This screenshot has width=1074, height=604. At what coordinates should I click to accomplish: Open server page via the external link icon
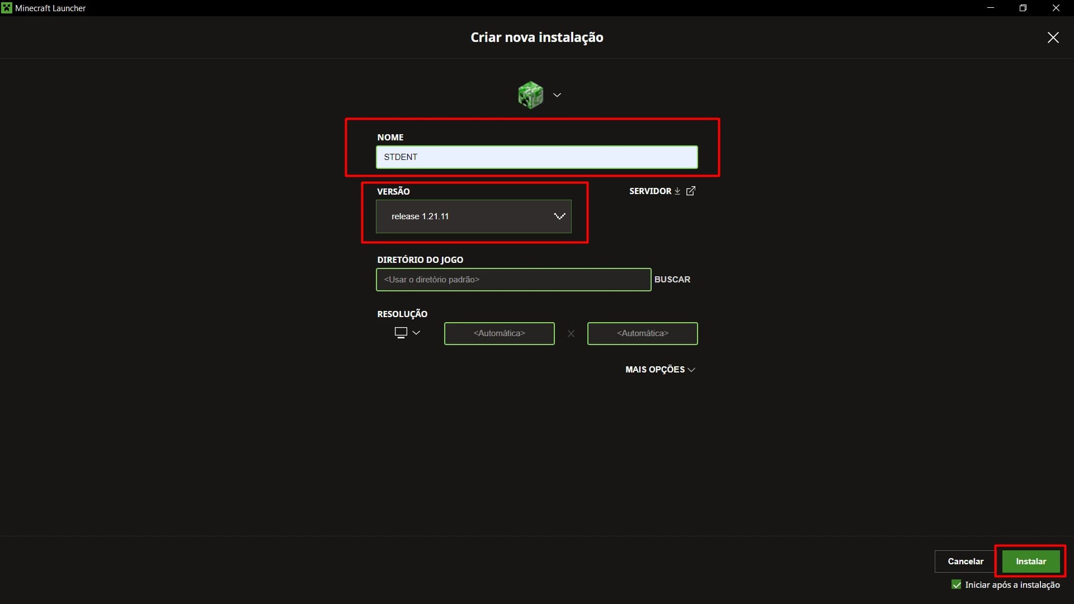[691, 191]
